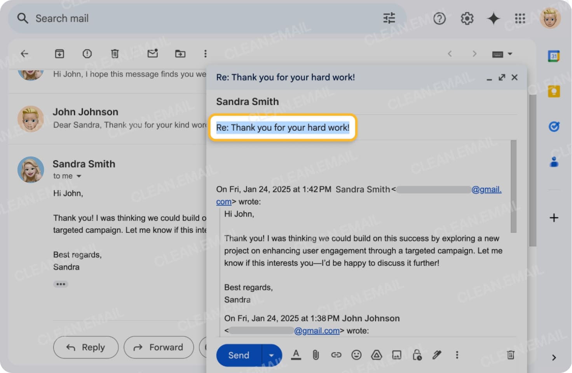Toggle the keyboard input tools

tap(498, 54)
